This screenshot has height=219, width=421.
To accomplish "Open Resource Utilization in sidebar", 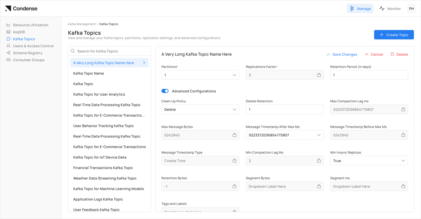I will (x=31, y=25).
